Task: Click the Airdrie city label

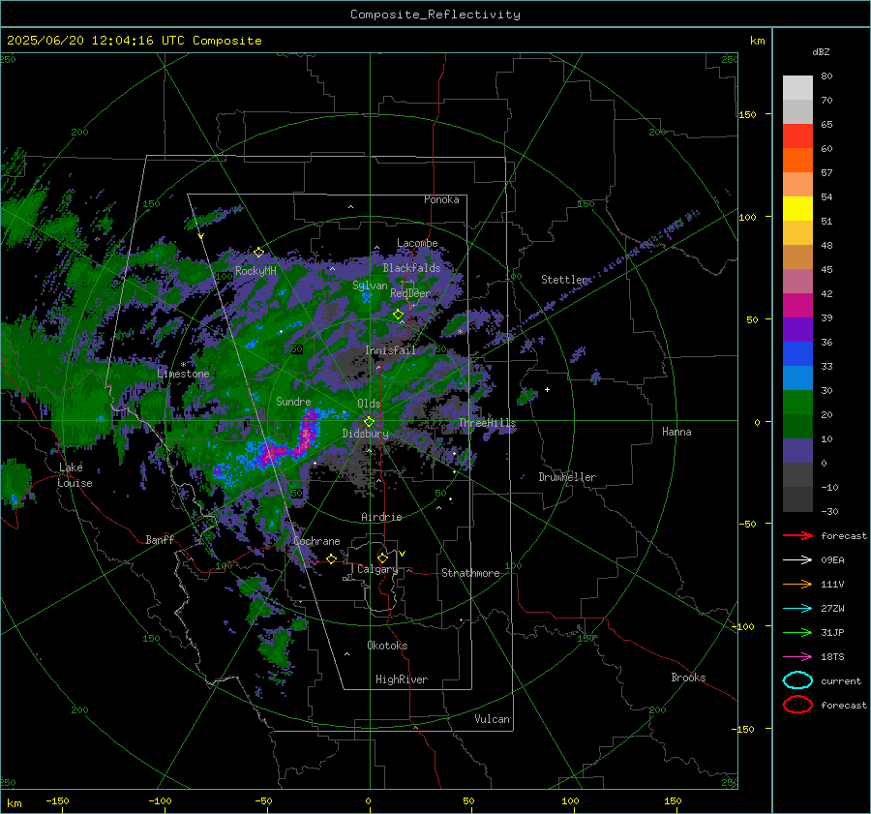Action: 381,517
